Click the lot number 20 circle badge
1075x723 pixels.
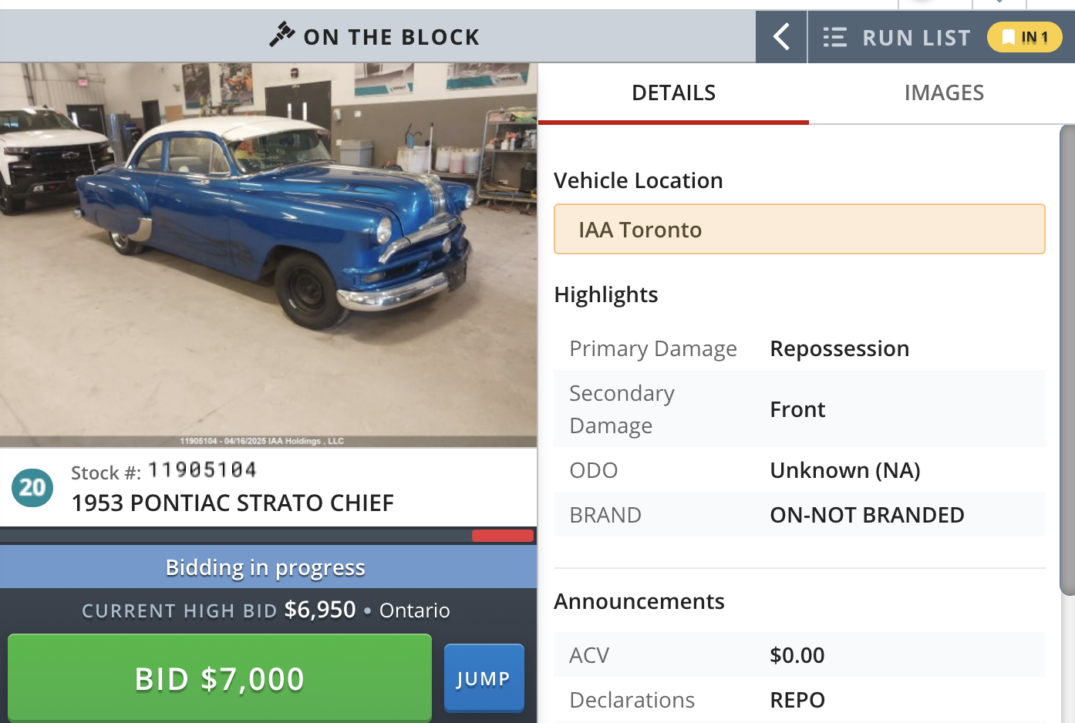tap(32, 488)
